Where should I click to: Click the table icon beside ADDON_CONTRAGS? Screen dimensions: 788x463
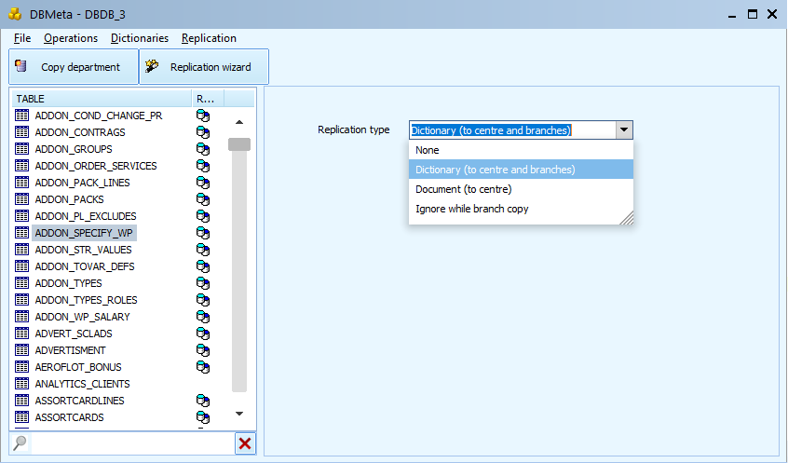(22, 132)
